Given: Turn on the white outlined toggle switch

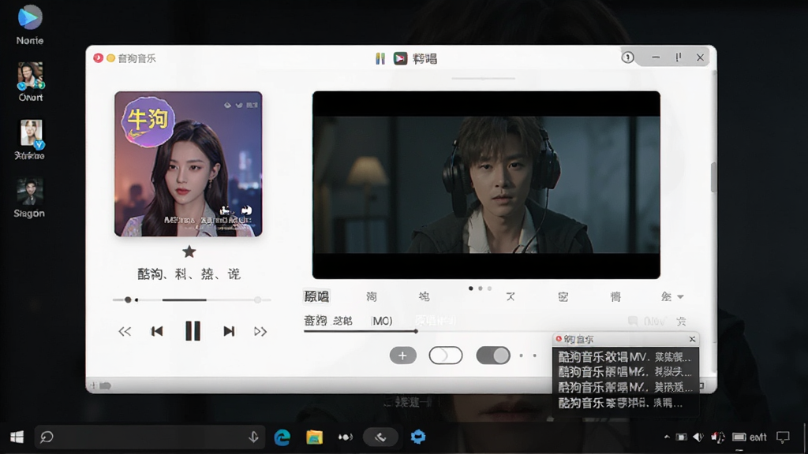Looking at the screenshot, I should pos(446,355).
